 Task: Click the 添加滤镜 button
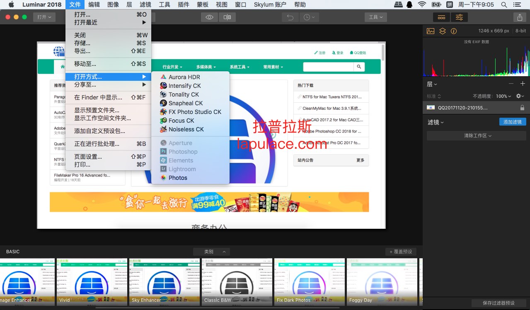[x=513, y=122]
